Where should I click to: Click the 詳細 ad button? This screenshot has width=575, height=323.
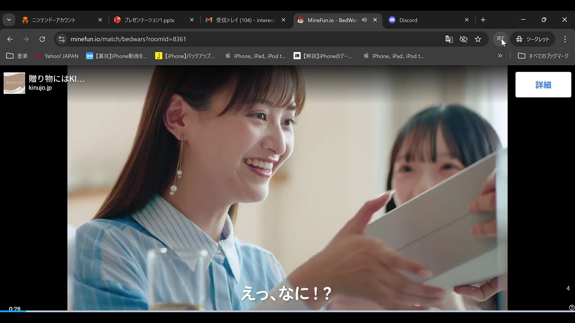pyautogui.click(x=543, y=85)
